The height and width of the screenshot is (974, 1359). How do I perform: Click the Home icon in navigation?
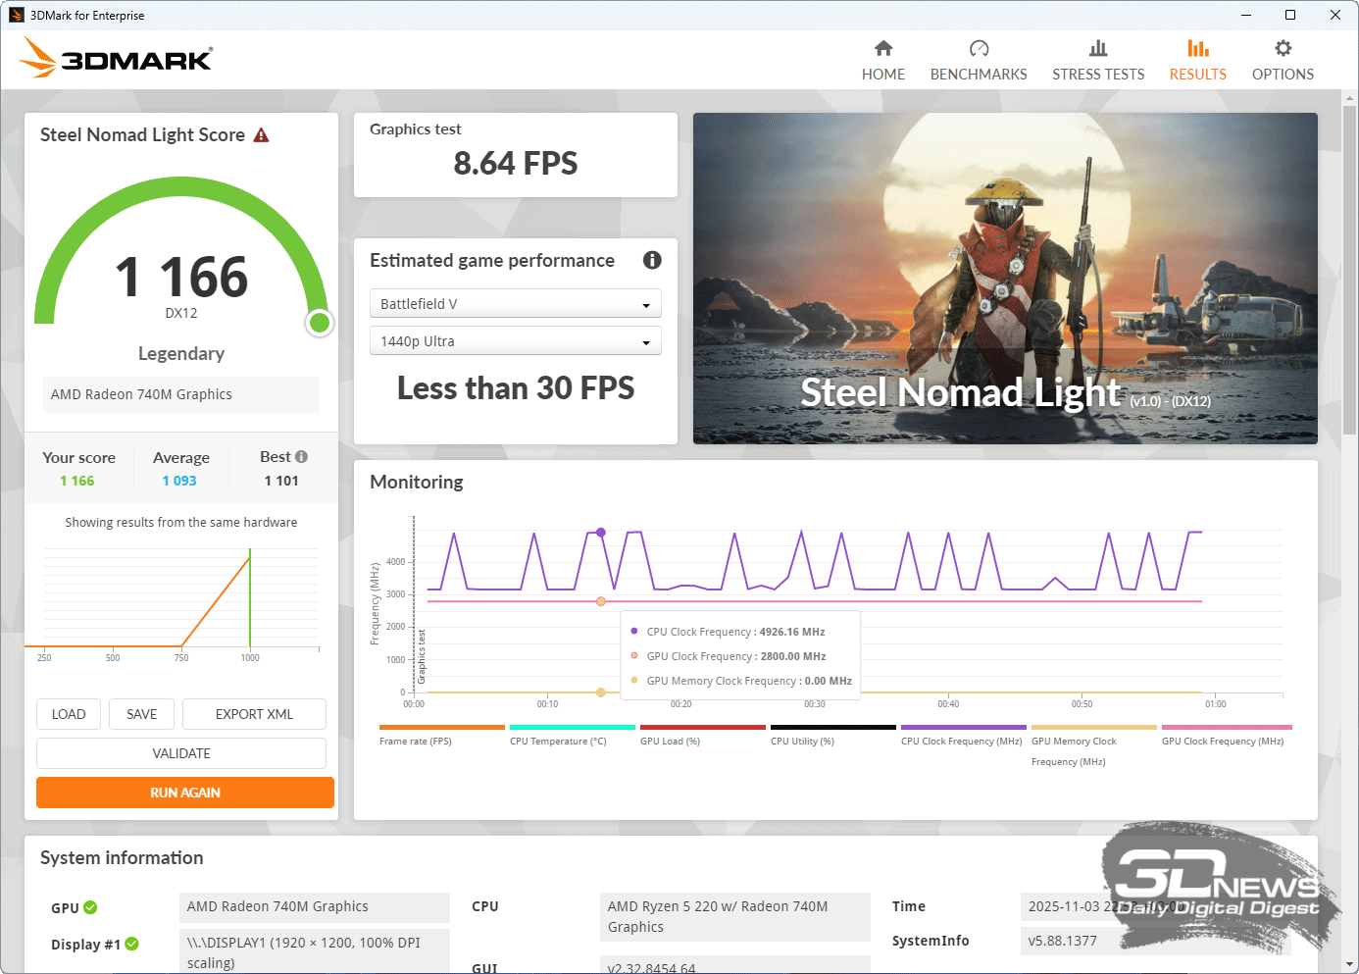[883, 48]
